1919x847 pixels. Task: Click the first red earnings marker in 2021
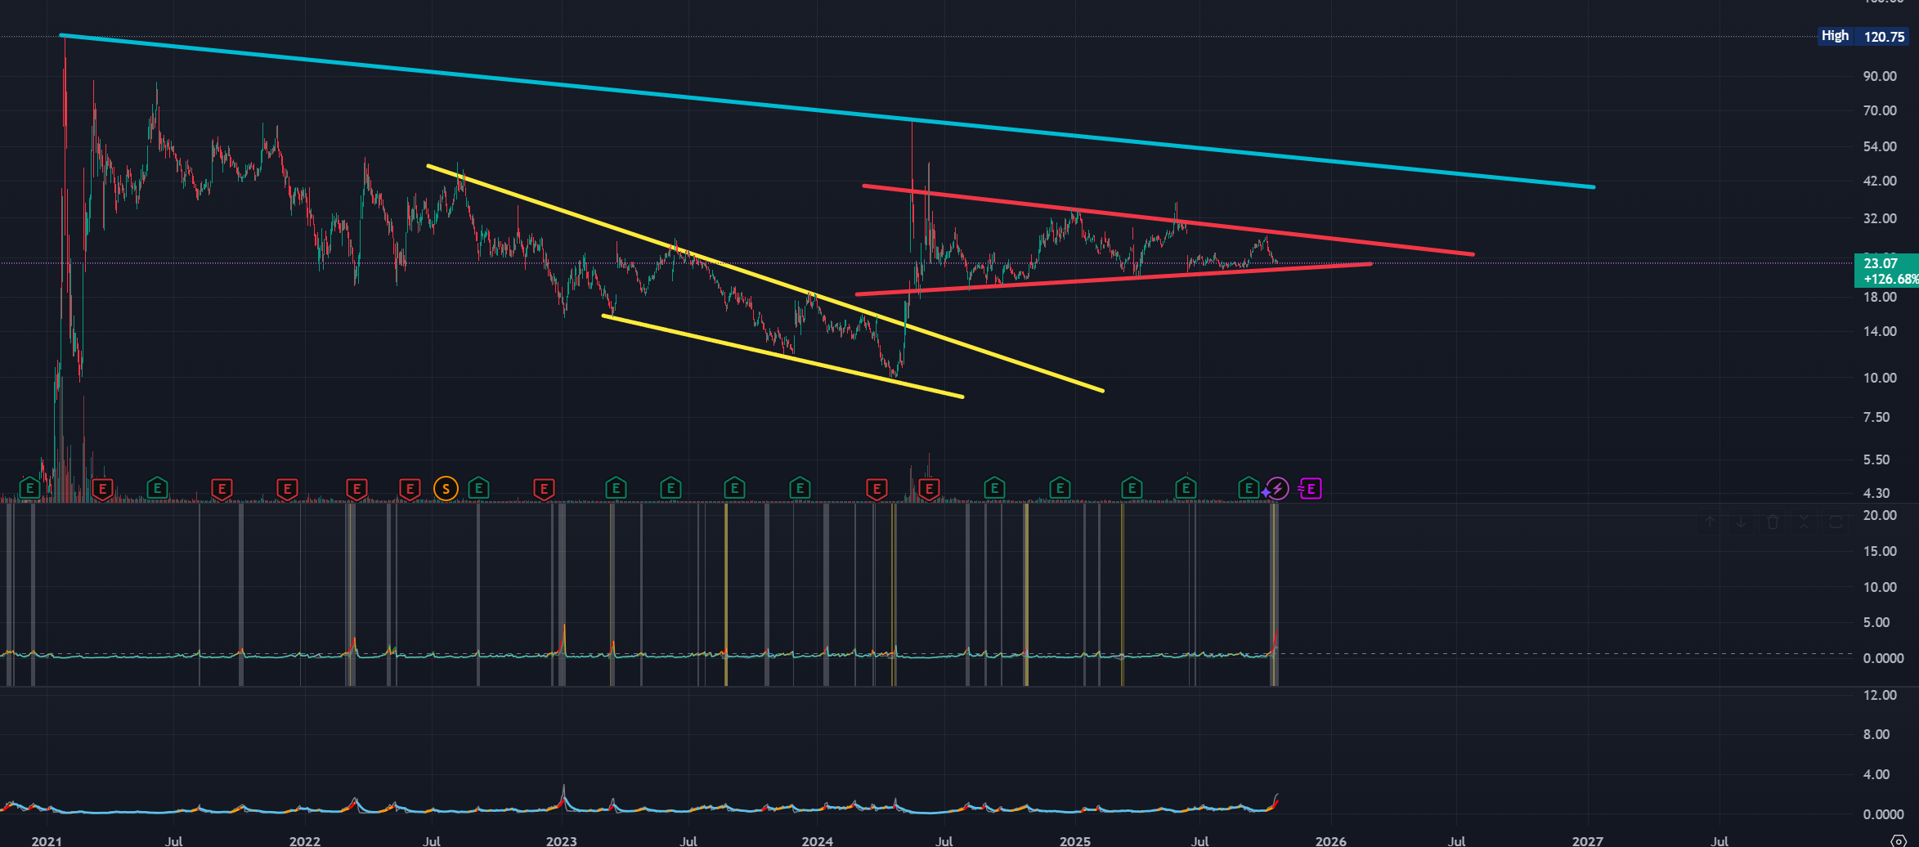click(102, 489)
